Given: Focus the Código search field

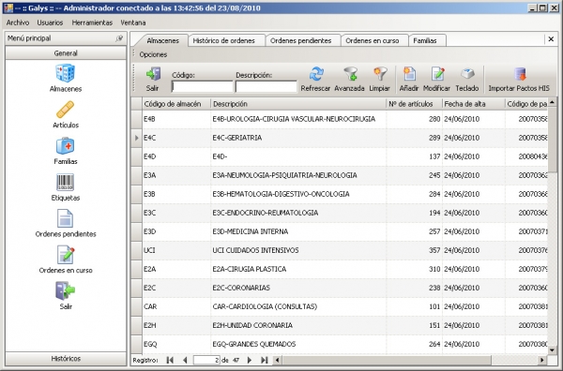Looking at the screenshot, I should coord(202,86).
